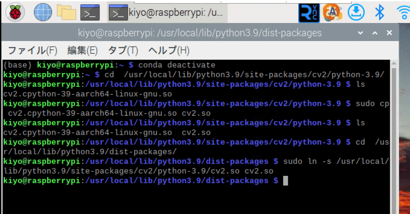Click the first 'cv2.cpython-39-aarch64-linux-gnu.so' ls output line

point(87,94)
